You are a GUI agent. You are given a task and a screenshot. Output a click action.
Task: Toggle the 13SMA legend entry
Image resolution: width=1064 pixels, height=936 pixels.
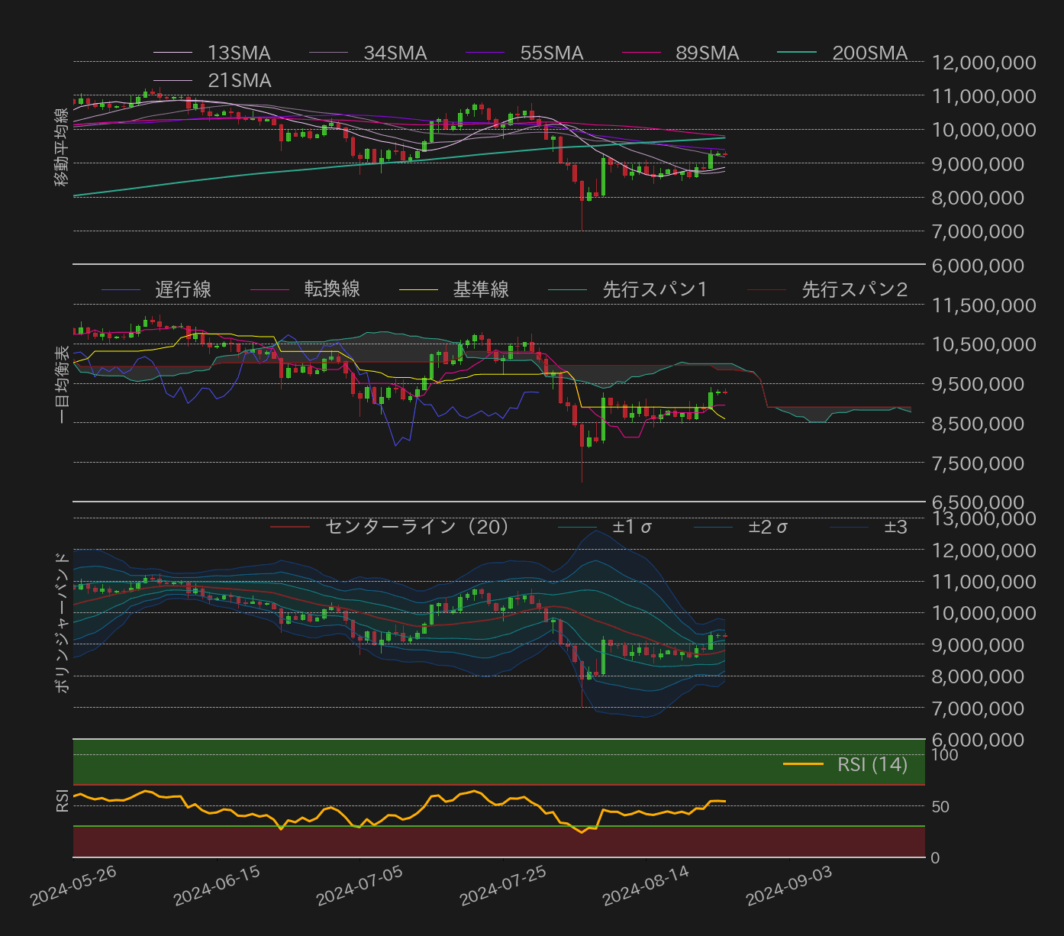(238, 53)
